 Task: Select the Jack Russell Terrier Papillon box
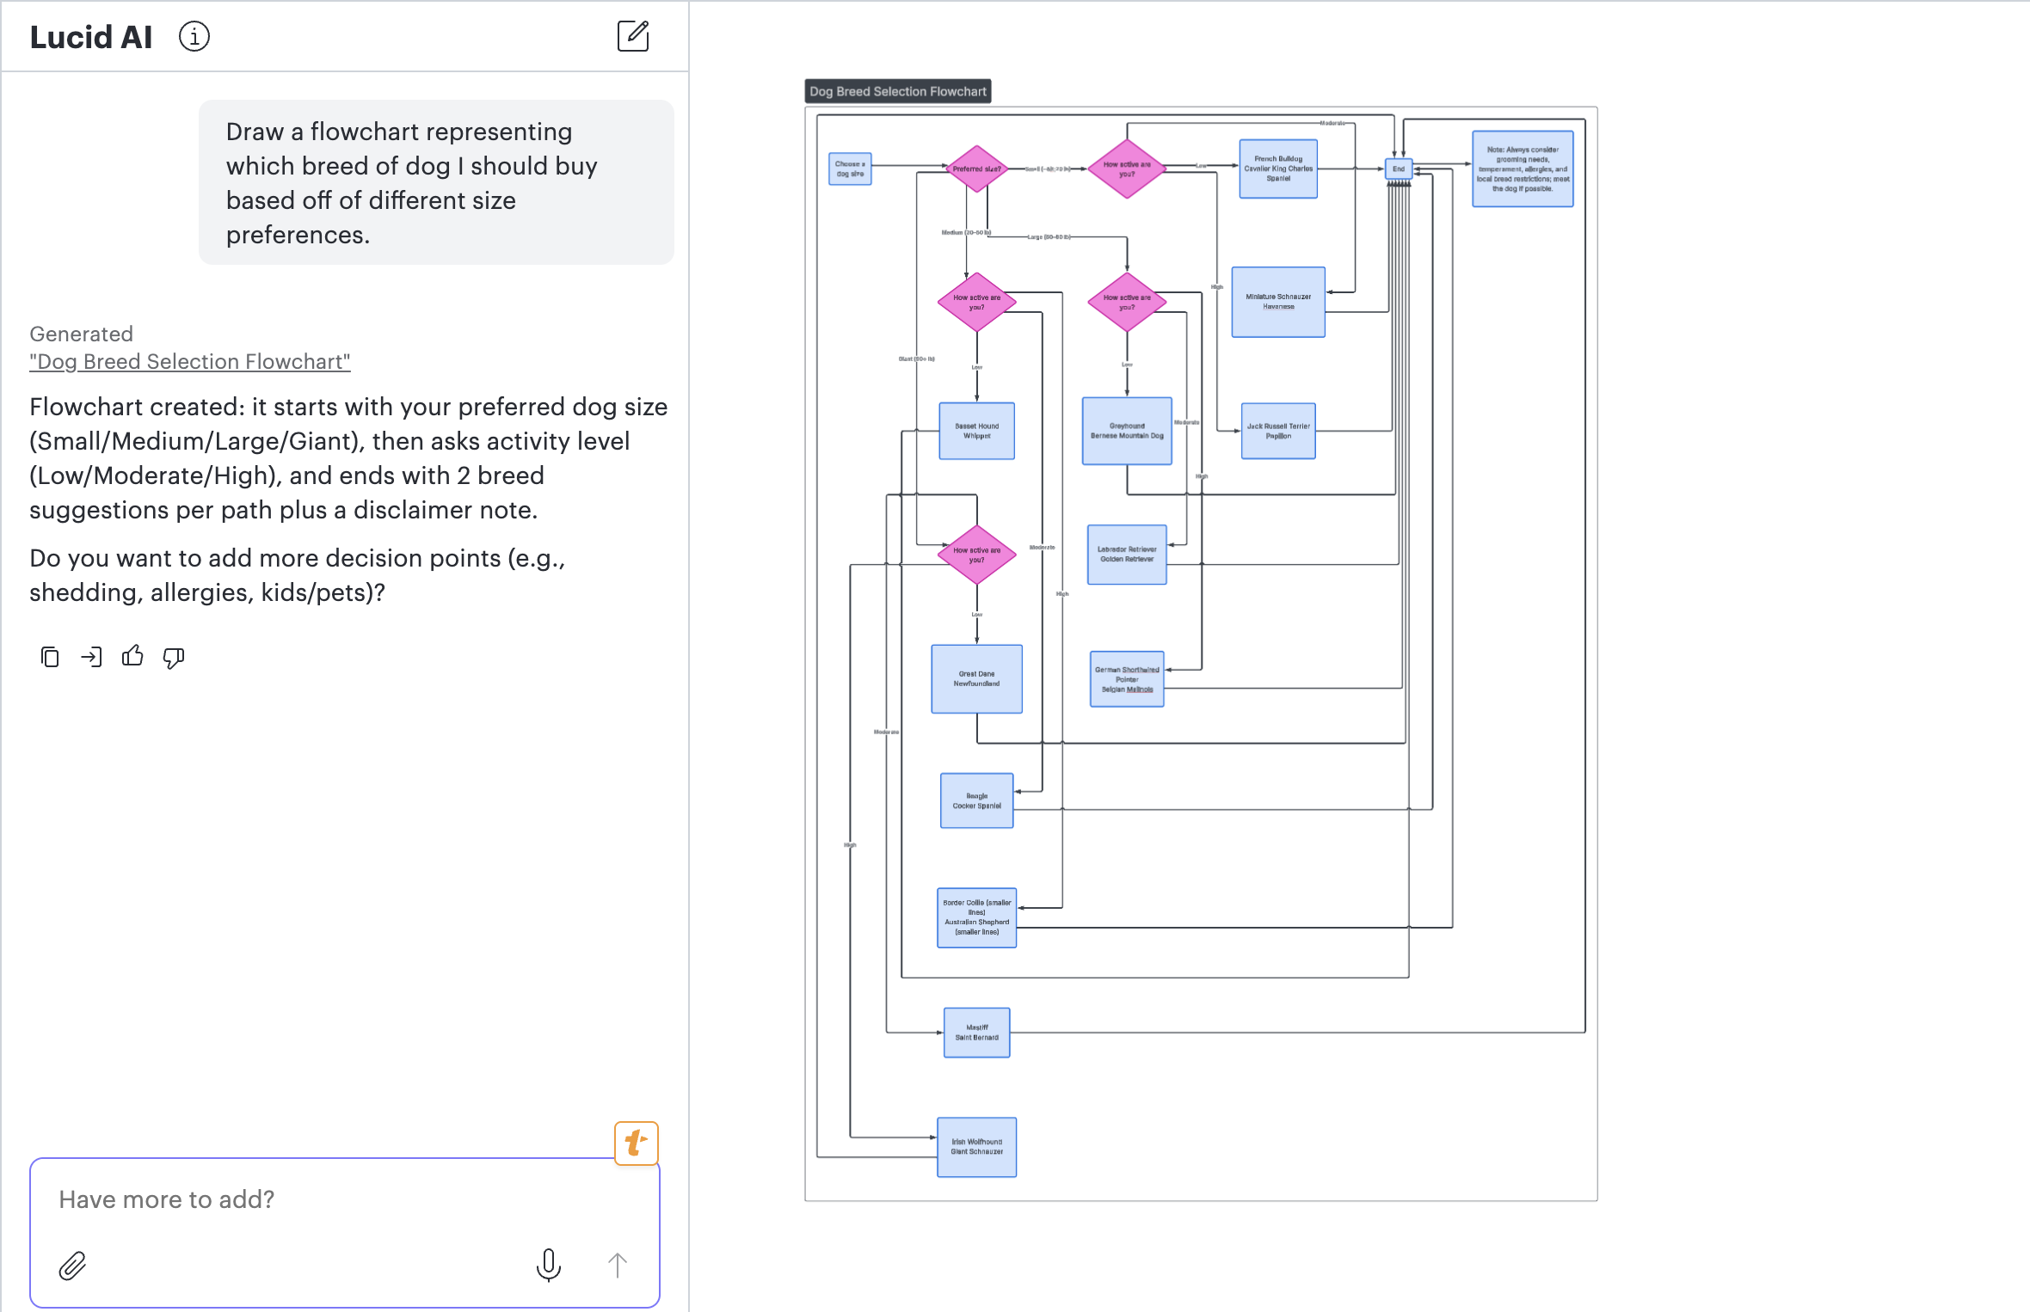(x=1278, y=431)
